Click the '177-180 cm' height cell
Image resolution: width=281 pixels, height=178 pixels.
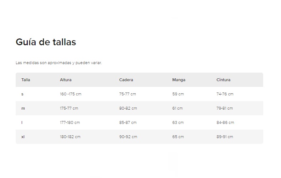click(x=70, y=122)
